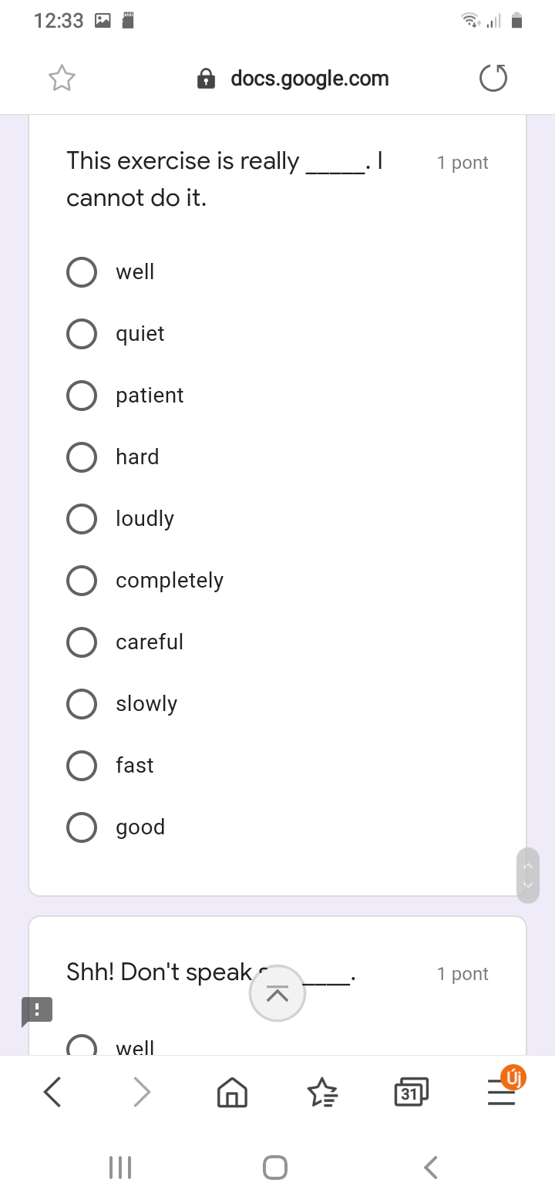Viewport: 555px width, 1203px height.
Task: Reload the page with the refresh icon
Action: point(493,78)
